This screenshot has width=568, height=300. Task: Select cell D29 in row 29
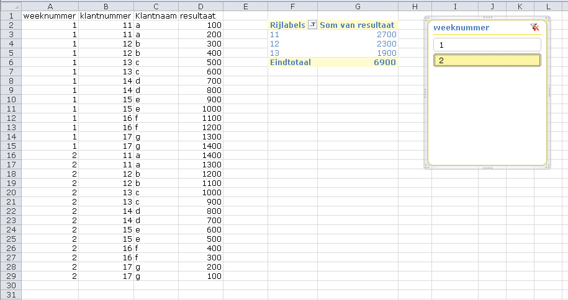[x=201, y=276]
